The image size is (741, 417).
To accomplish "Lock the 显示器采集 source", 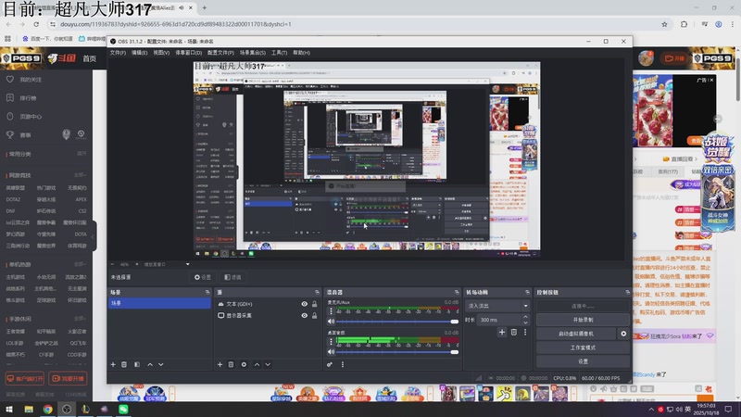I will (314, 315).
